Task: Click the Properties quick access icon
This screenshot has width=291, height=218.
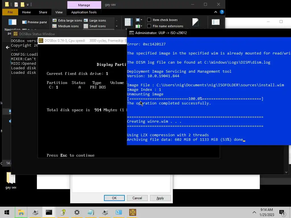Action: click(16, 4)
